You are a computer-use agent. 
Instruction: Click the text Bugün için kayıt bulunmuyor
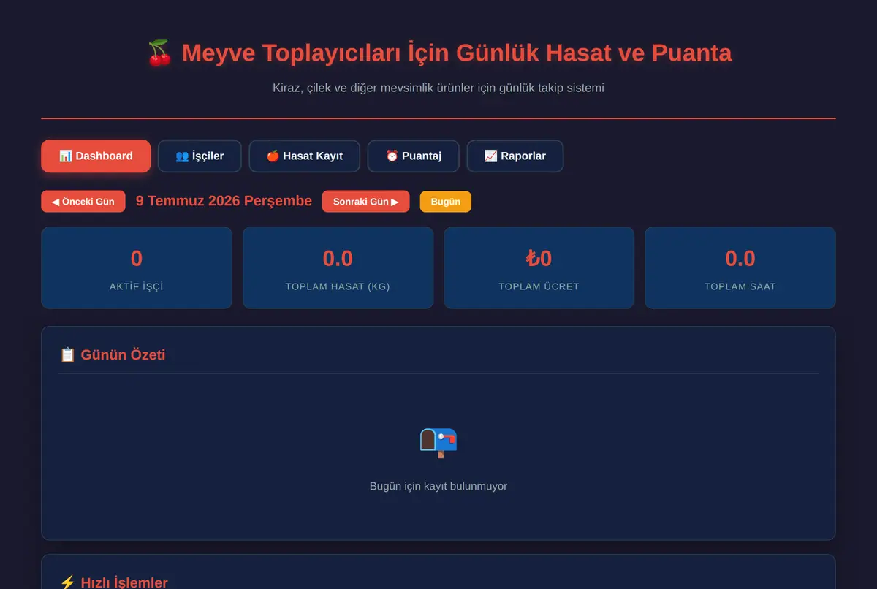coord(438,486)
